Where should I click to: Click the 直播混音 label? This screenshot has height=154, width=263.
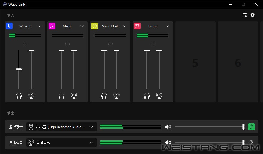[x=16, y=143]
